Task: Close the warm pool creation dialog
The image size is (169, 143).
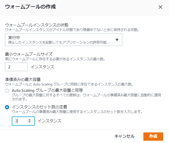Action: point(160,7)
